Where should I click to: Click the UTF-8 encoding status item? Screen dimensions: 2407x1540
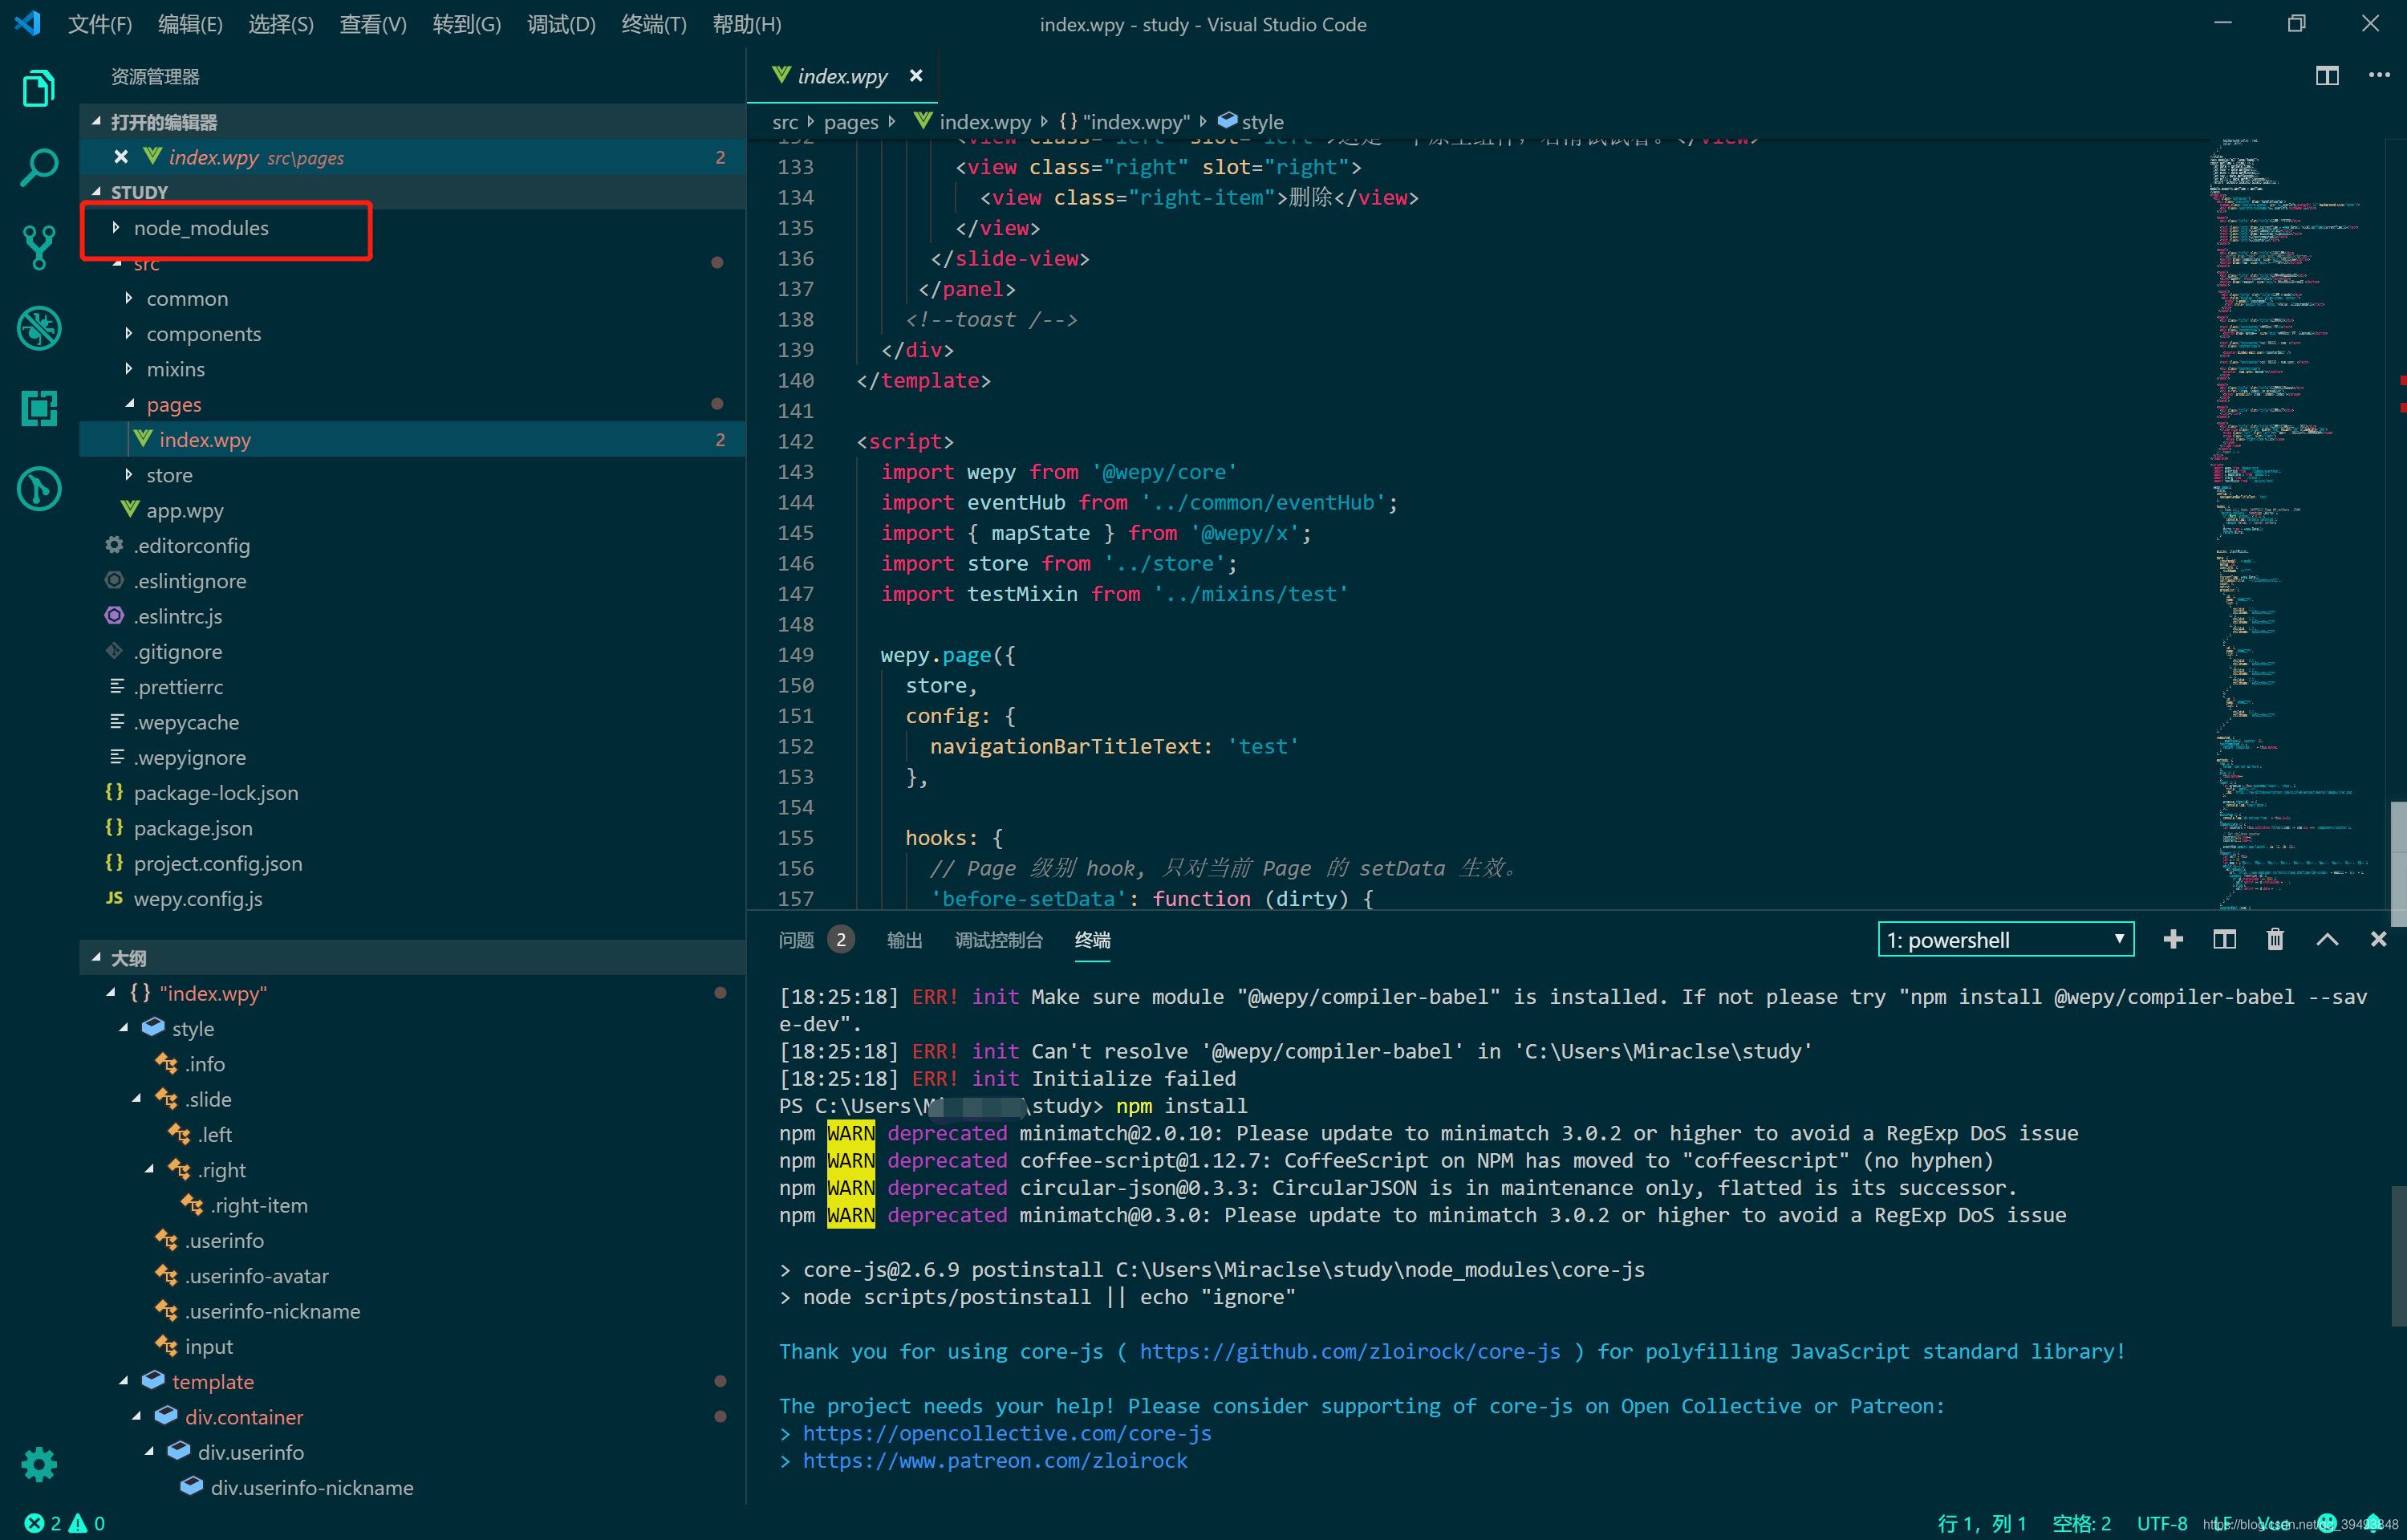click(x=2161, y=1523)
